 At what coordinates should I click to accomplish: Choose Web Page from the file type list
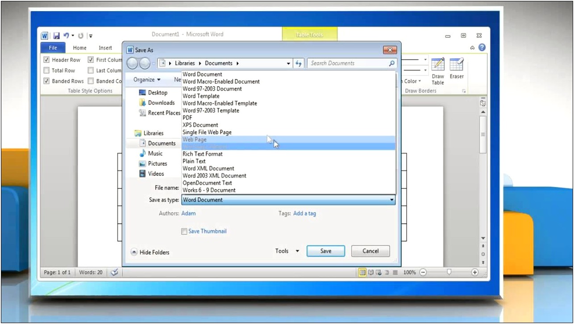click(x=288, y=139)
